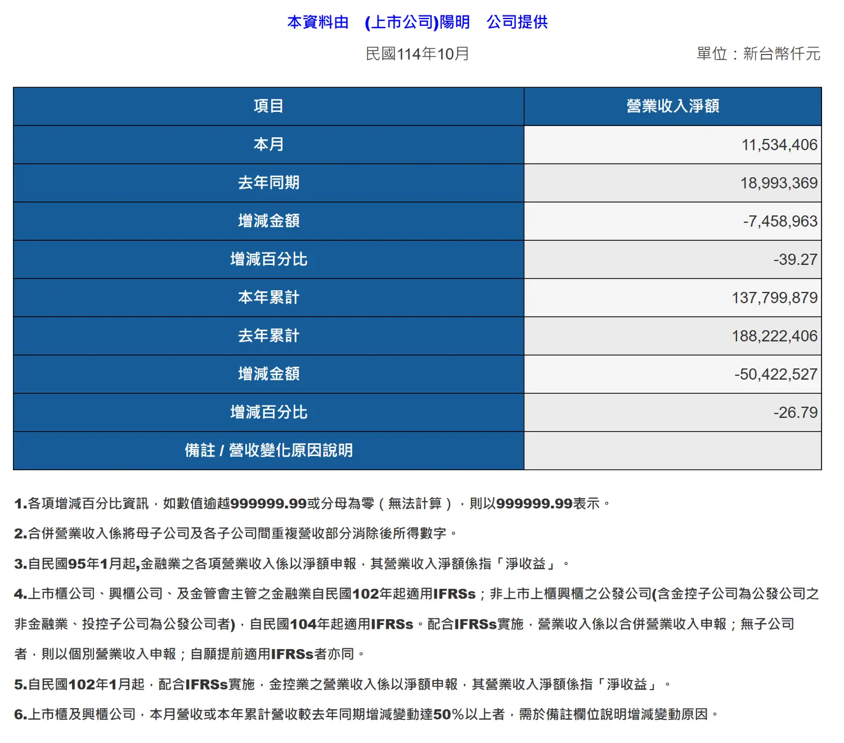Click the 備註 / 營收變化原因說明 label
The height and width of the screenshot is (743, 844).
point(268,451)
